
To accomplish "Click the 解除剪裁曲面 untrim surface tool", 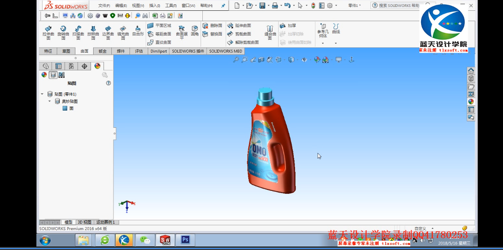I will point(243,42).
